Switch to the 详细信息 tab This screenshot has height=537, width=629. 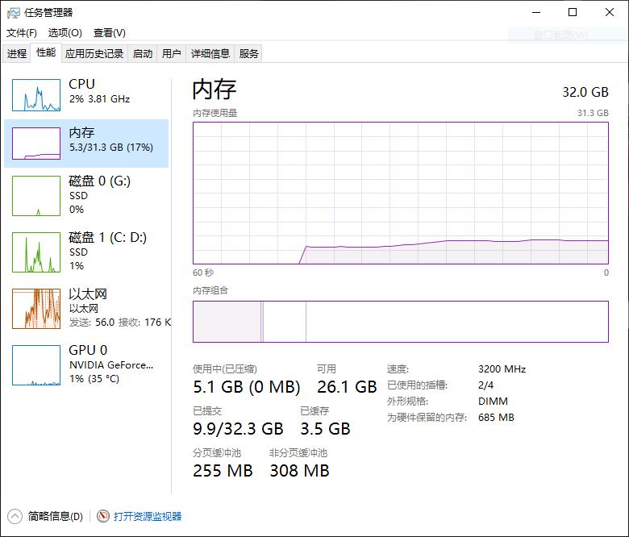(x=210, y=54)
